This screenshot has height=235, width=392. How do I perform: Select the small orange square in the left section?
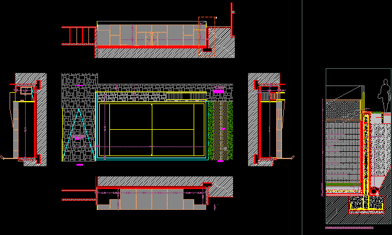(x=26, y=90)
